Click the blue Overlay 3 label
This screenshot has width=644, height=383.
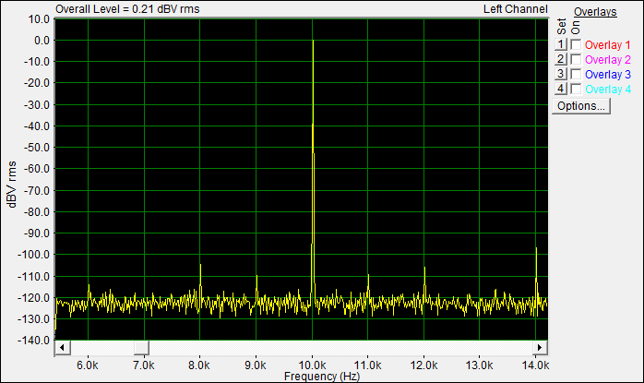tap(607, 75)
